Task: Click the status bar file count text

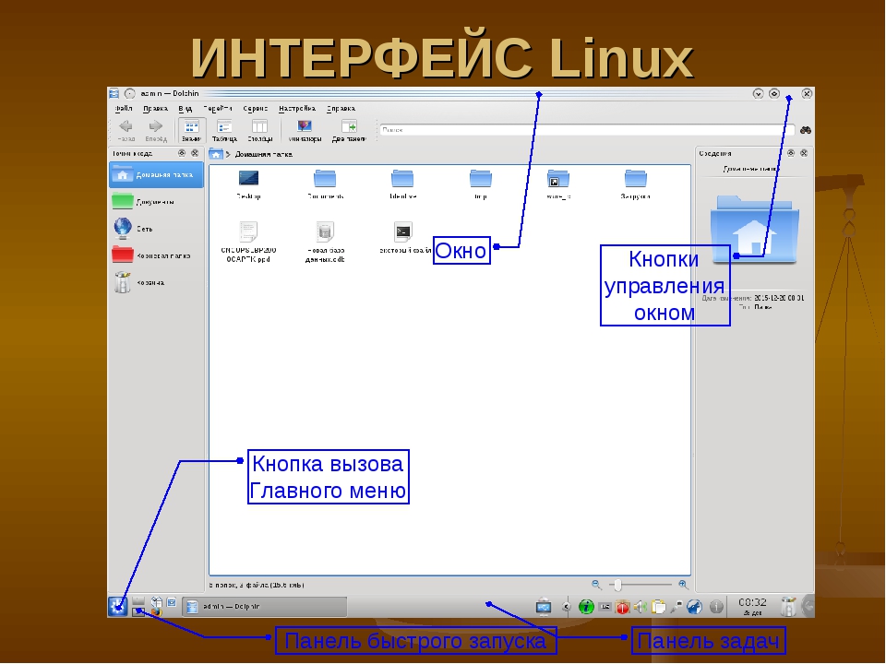Action: click(x=257, y=585)
